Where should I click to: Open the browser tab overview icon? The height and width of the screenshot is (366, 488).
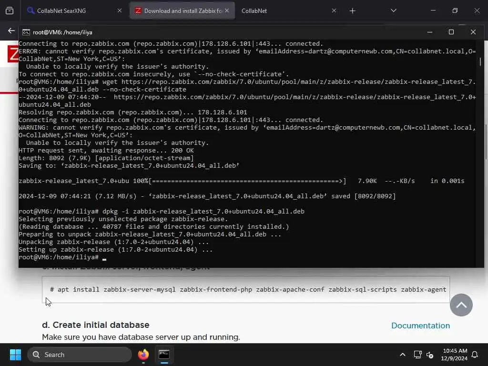(x=10, y=10)
